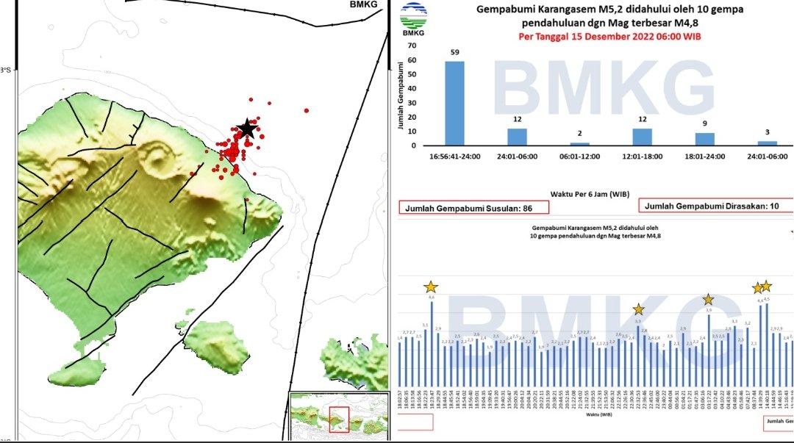Click the Waktu Per 6 Jam axis label

pyautogui.click(x=593, y=194)
